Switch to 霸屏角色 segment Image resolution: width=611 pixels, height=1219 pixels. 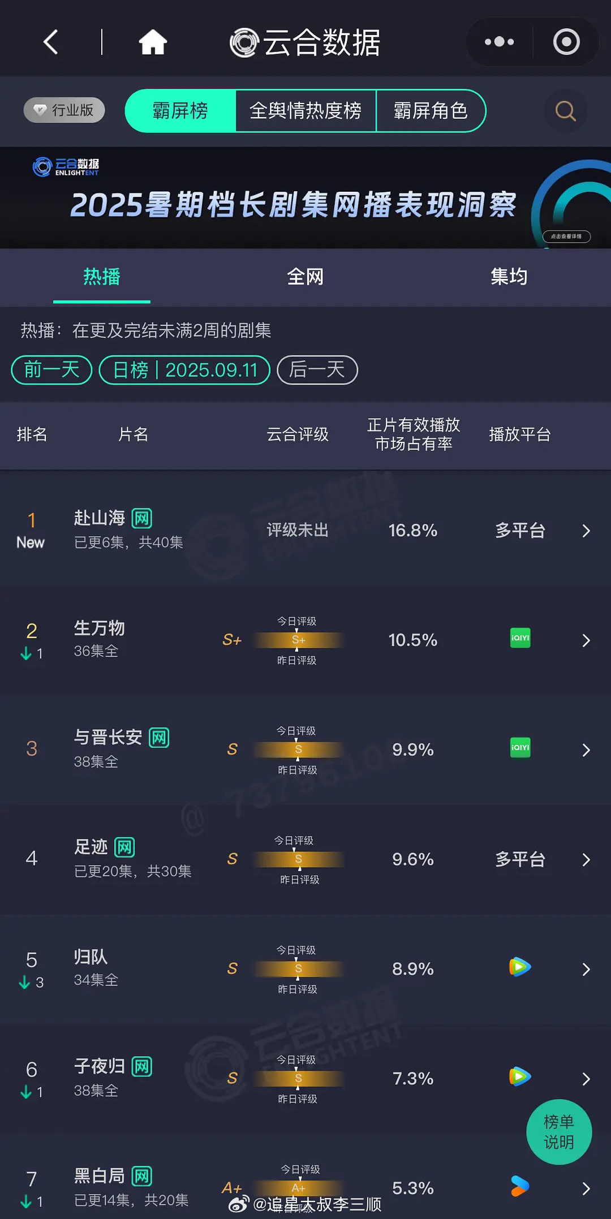click(431, 111)
